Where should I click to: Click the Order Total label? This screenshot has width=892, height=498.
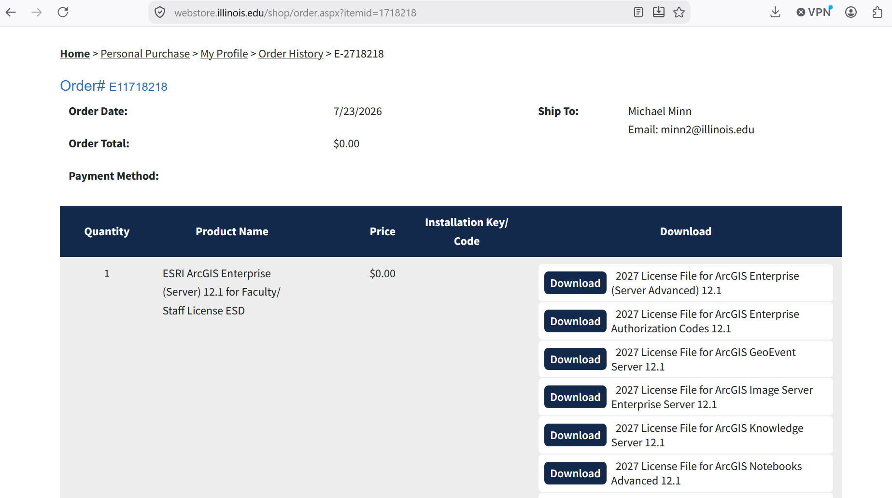point(99,144)
